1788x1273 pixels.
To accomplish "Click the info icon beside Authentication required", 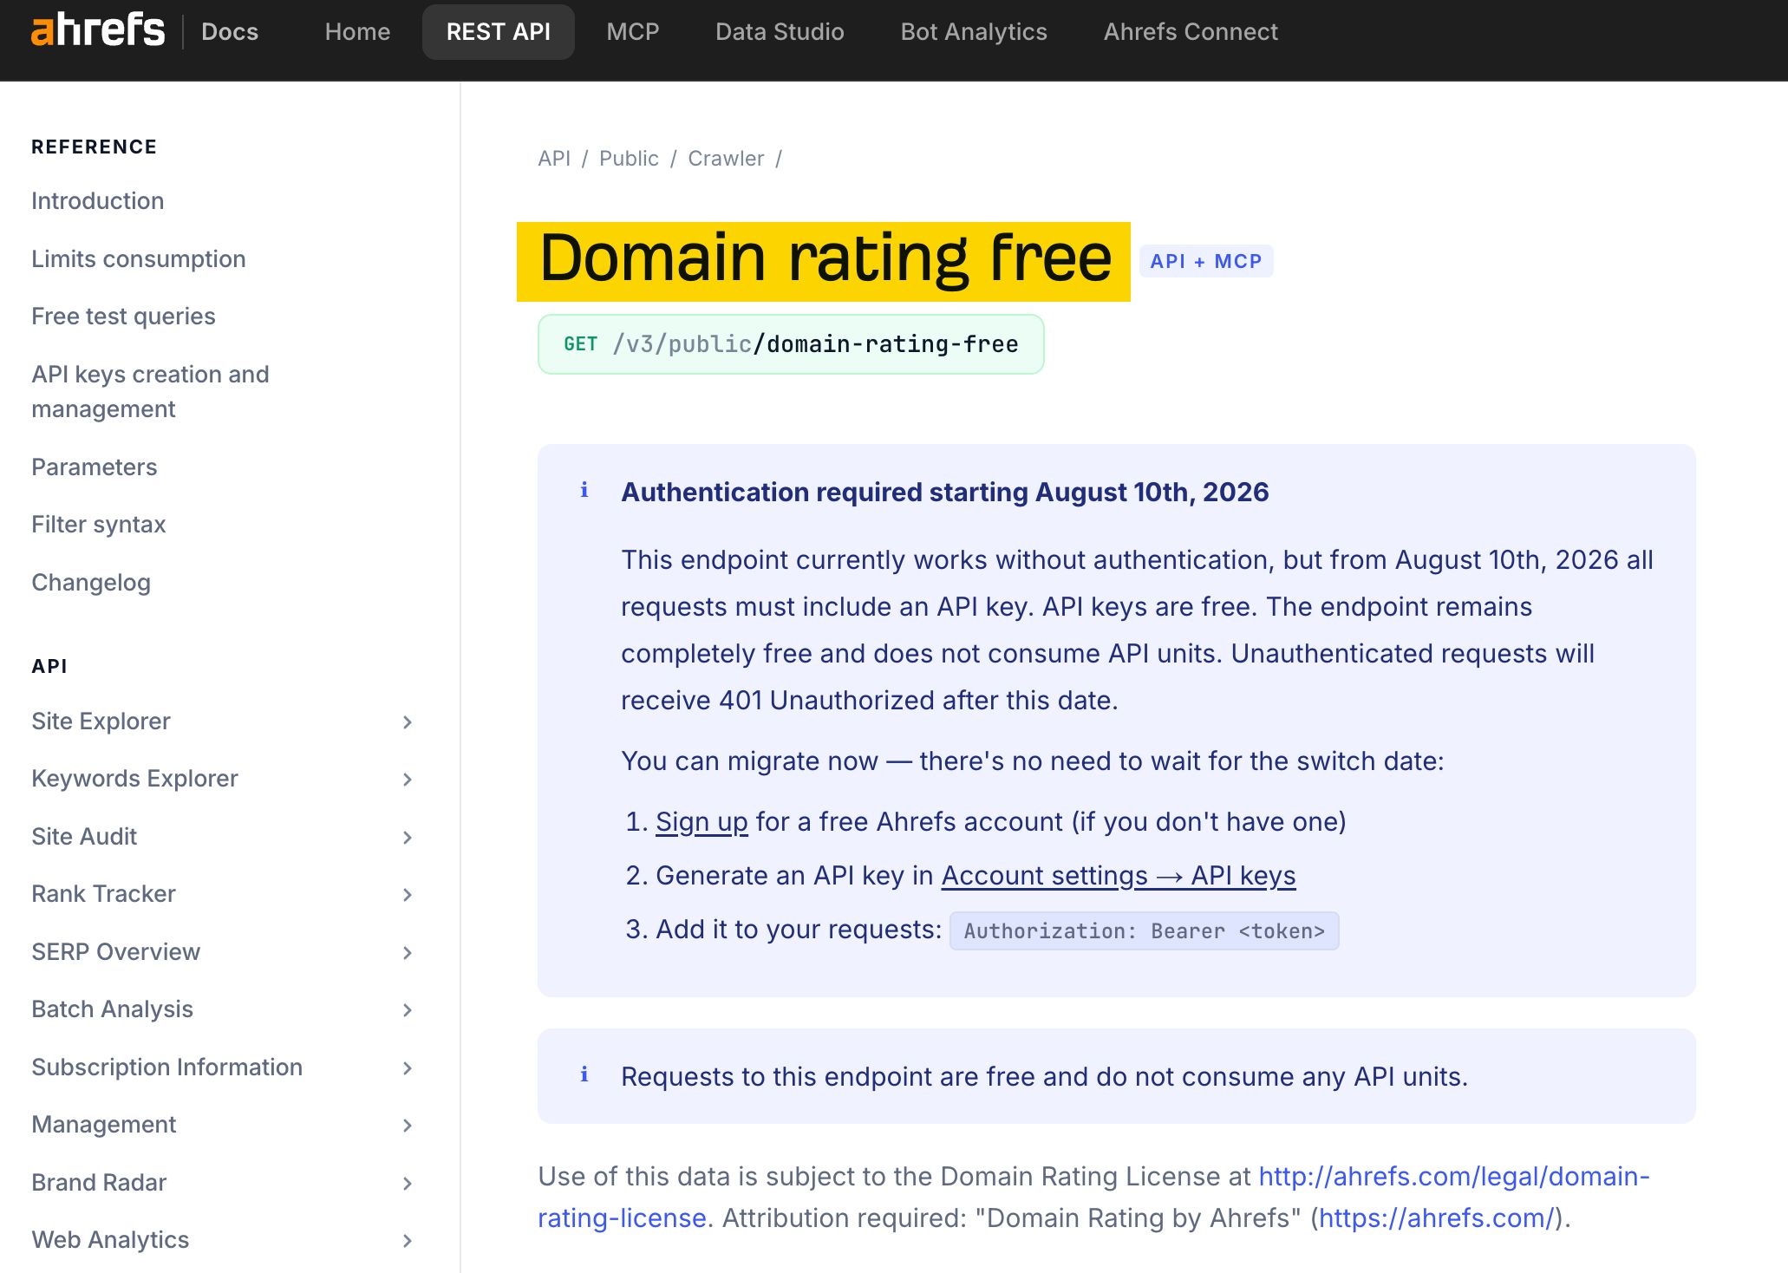I will point(584,491).
